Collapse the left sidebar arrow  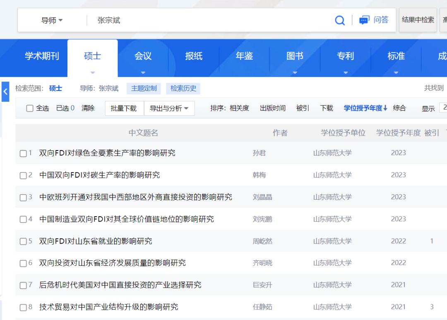pyautogui.click(x=5, y=92)
